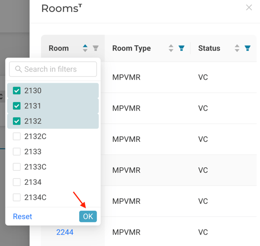Uncheck room 2131 checkbox
The height and width of the screenshot is (246, 260).
[17, 106]
